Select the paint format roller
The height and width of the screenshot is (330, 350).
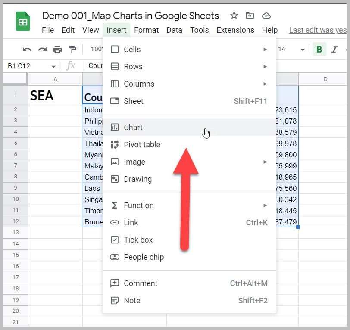pyautogui.click(x=72, y=49)
